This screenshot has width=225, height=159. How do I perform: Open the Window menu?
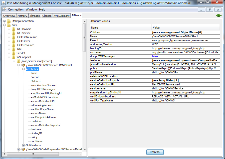pos(31,10)
